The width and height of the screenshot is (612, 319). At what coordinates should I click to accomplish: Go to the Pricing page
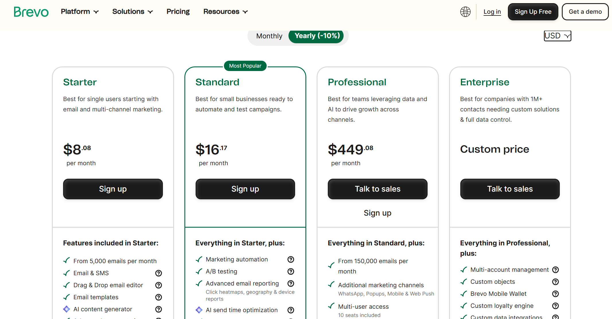click(178, 11)
